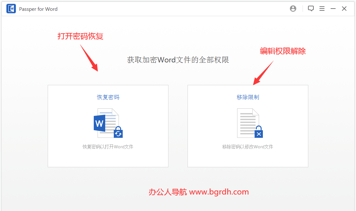Select the 移除限制 title link

(x=248, y=97)
